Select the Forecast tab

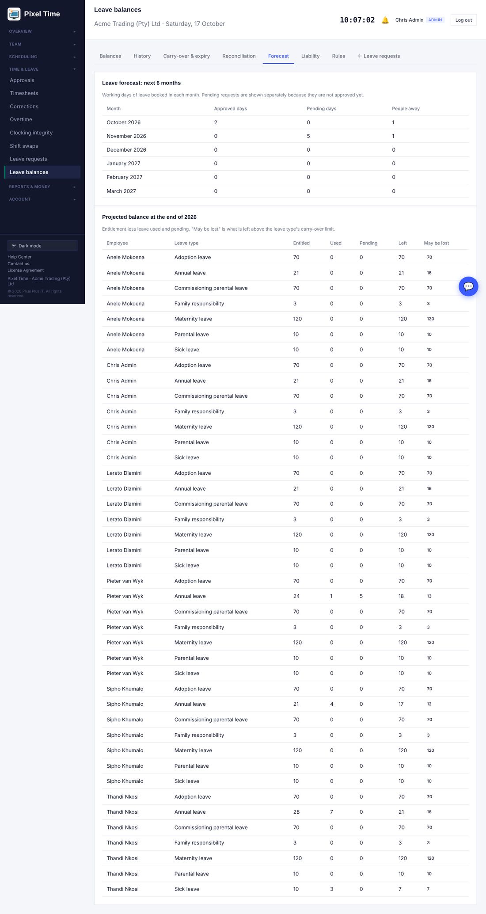pos(278,56)
